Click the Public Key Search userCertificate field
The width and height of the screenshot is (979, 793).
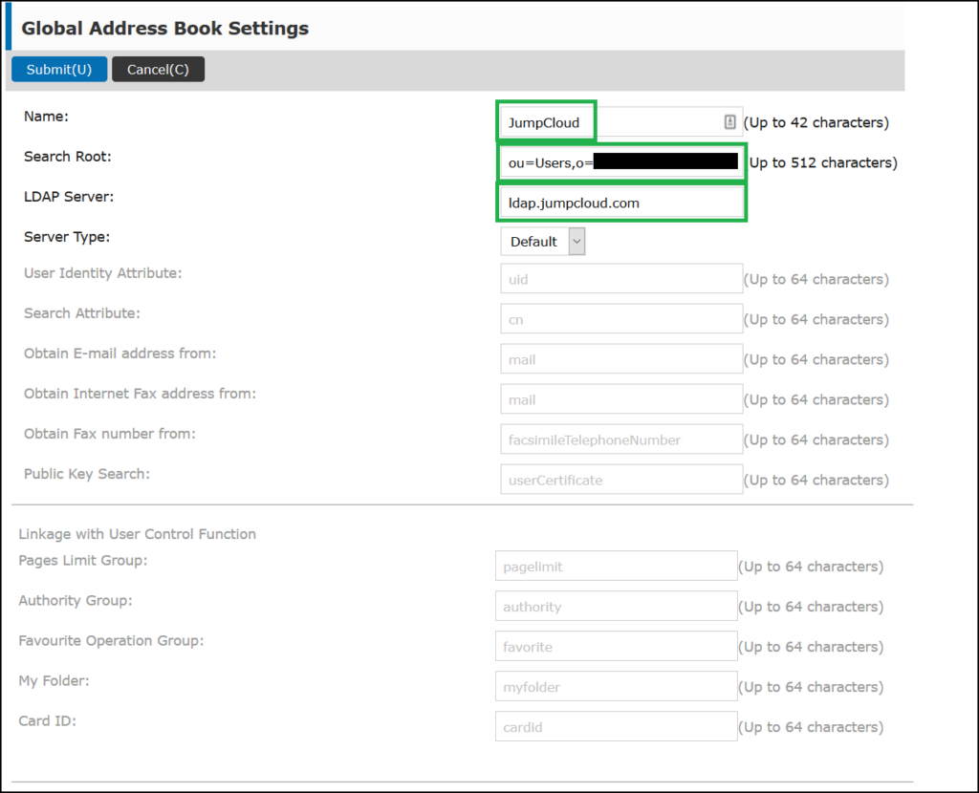(x=621, y=479)
